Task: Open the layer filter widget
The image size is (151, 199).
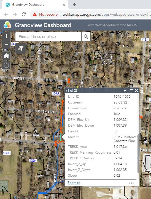Action: (x=21, y=48)
